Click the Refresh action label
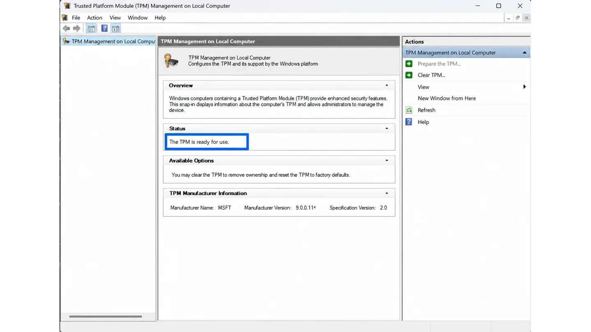Image resolution: width=591 pixels, height=332 pixels. click(426, 110)
